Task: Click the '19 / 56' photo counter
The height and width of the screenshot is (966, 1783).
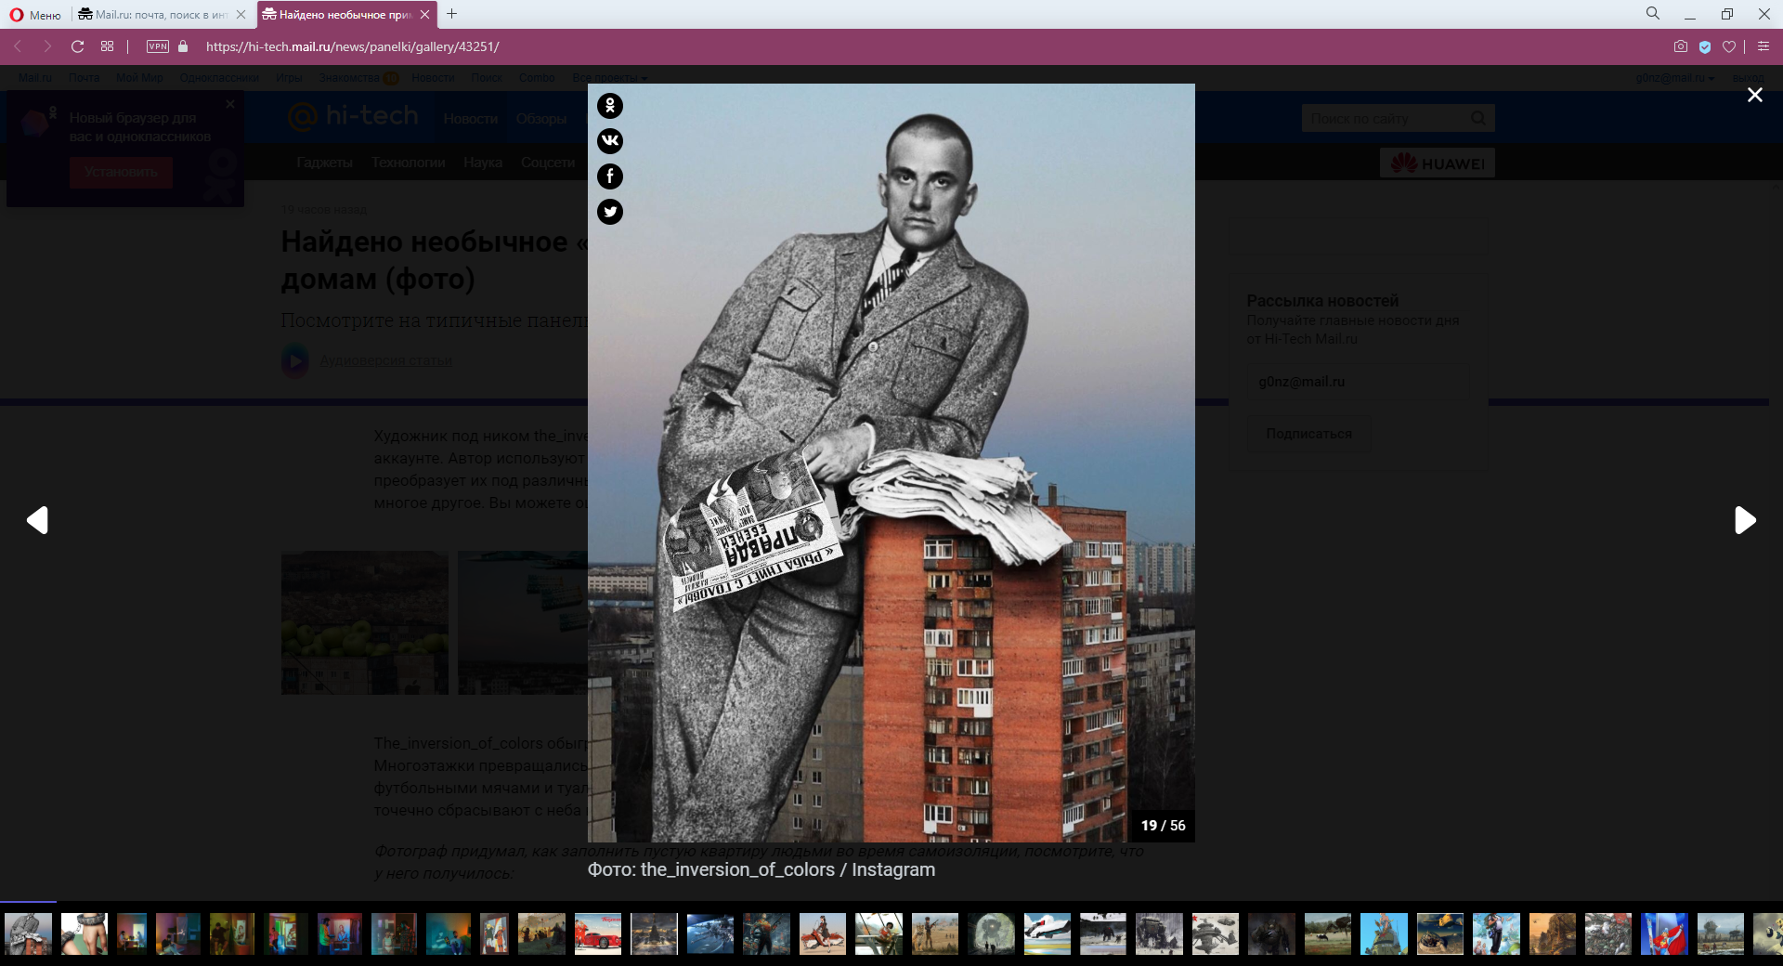Action: pos(1164,826)
